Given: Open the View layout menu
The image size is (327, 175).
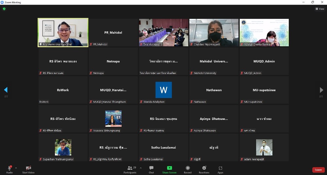Looking at the screenshot, I should pos(320,9).
